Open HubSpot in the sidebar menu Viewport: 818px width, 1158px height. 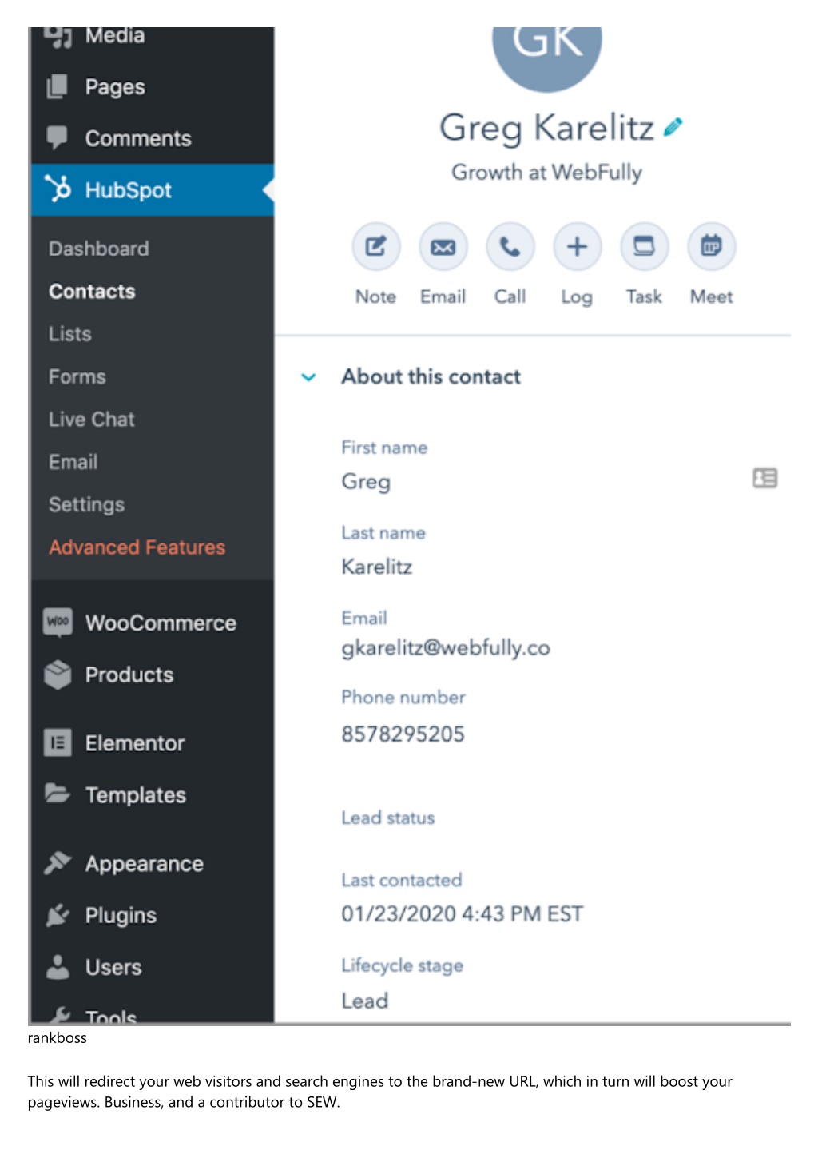coord(153,190)
